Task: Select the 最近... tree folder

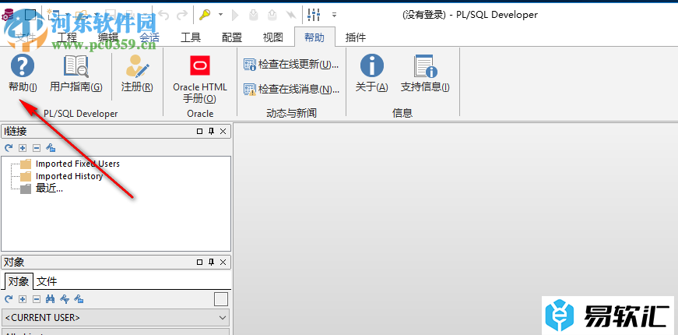Action: coord(49,189)
